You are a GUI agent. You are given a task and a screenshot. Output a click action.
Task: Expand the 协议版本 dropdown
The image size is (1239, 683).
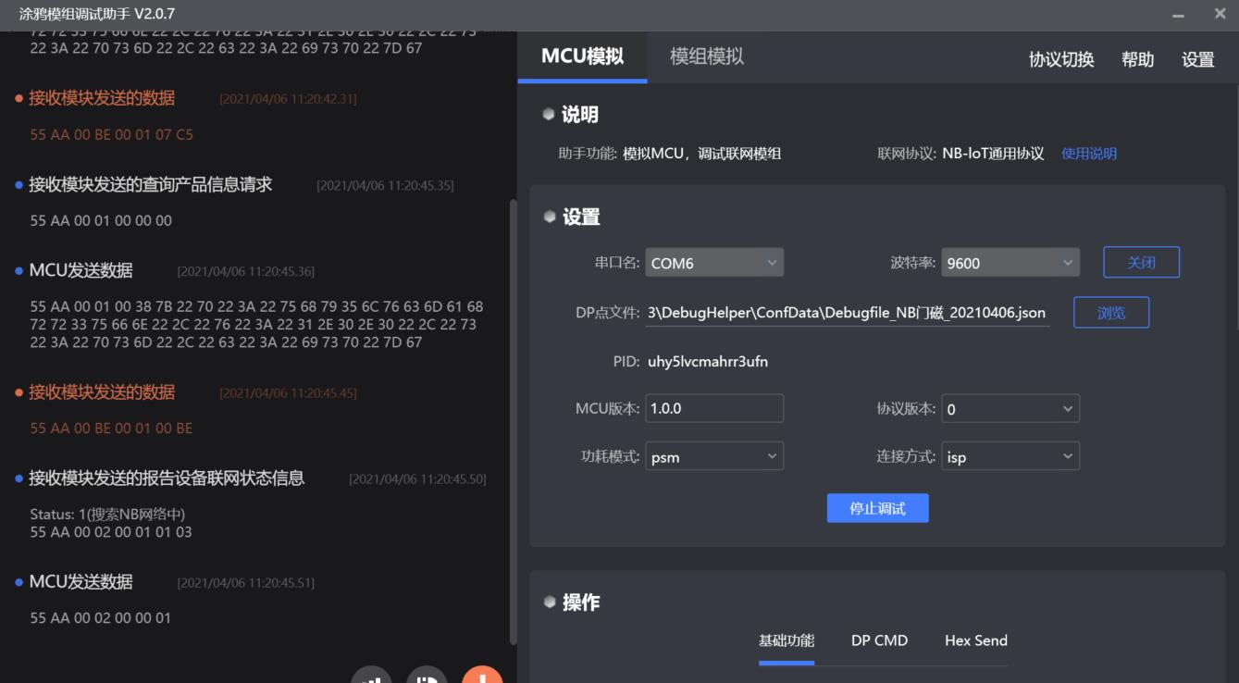(x=1010, y=408)
